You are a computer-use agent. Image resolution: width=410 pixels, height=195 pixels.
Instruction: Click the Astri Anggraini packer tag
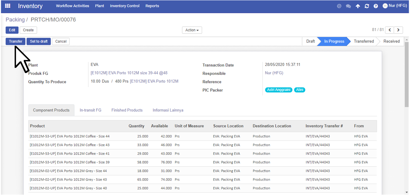pos(279,90)
